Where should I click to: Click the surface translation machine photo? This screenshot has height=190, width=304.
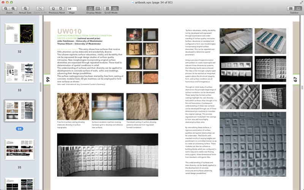pyautogui.click(x=108, y=106)
